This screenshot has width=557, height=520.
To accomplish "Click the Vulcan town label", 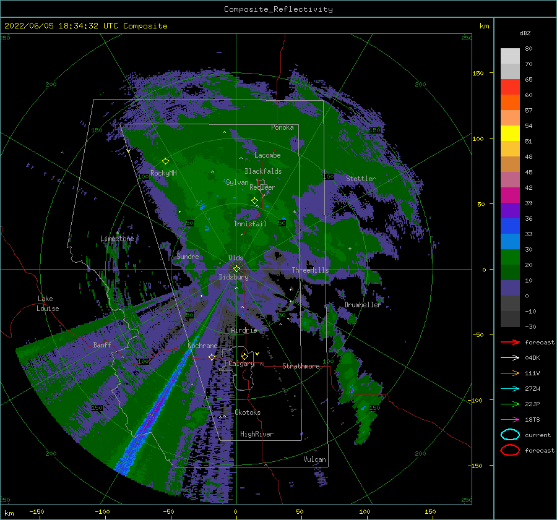I will point(314,459).
